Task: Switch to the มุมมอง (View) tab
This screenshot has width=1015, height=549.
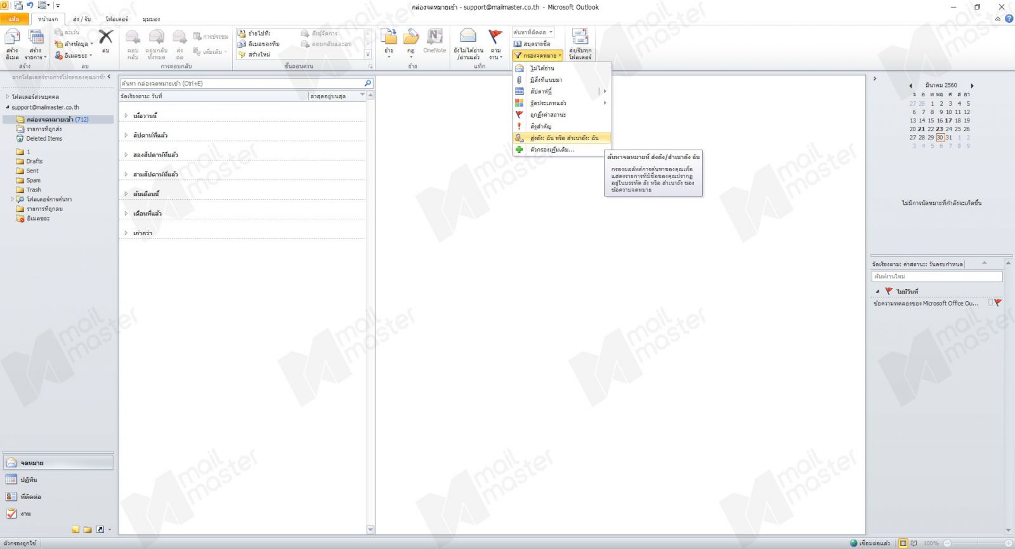Action: click(151, 19)
